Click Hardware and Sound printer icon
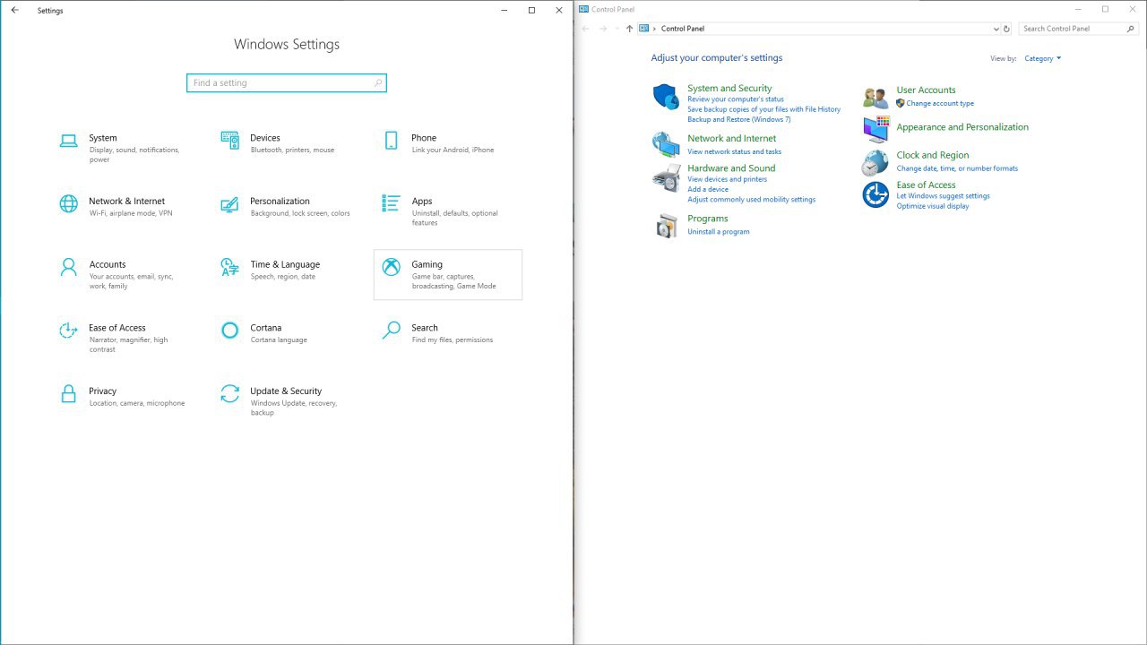 pyautogui.click(x=666, y=178)
